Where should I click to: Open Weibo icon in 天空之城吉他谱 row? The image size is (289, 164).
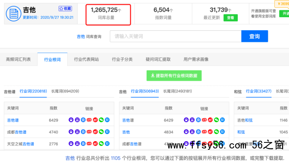click(95, 144)
